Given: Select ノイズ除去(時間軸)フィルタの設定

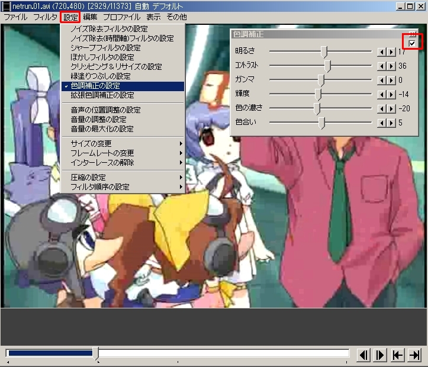Looking at the screenshot, I should tap(123, 38).
